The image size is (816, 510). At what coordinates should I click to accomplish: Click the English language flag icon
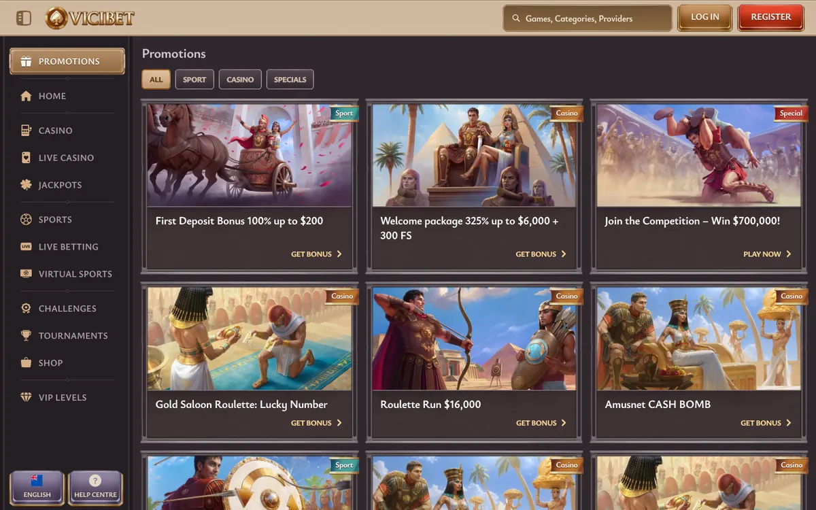click(x=37, y=481)
